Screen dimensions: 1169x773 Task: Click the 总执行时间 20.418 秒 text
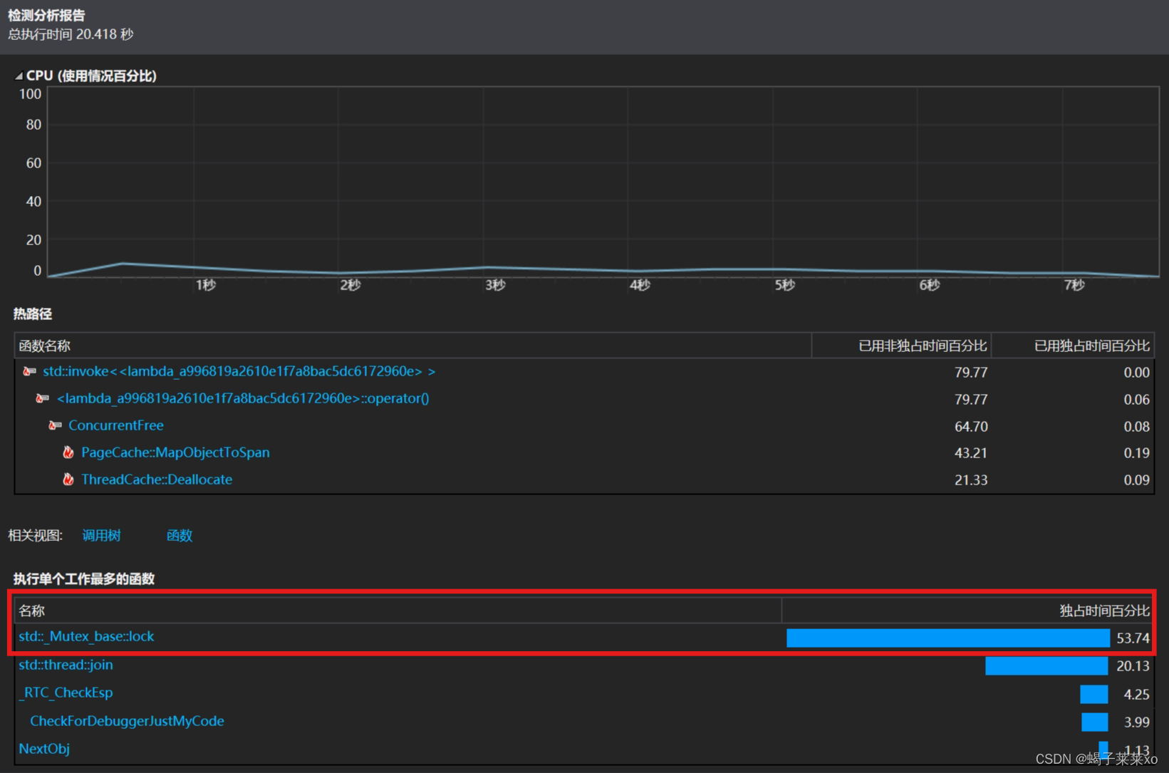point(71,34)
